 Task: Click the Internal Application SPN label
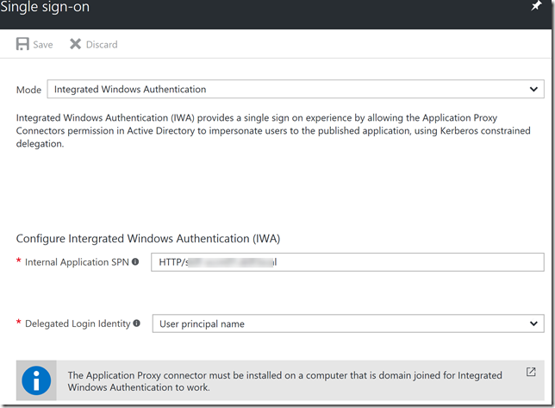click(x=77, y=262)
